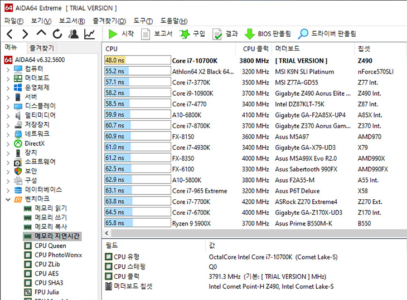
Task: Select 운영체제 Windows icon in tree
Action: pyautogui.click(x=18, y=87)
